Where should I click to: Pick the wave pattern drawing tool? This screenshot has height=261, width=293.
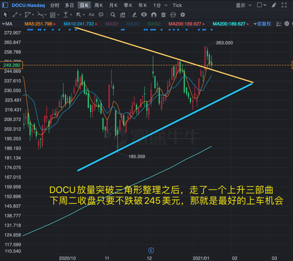click(x=40, y=15)
